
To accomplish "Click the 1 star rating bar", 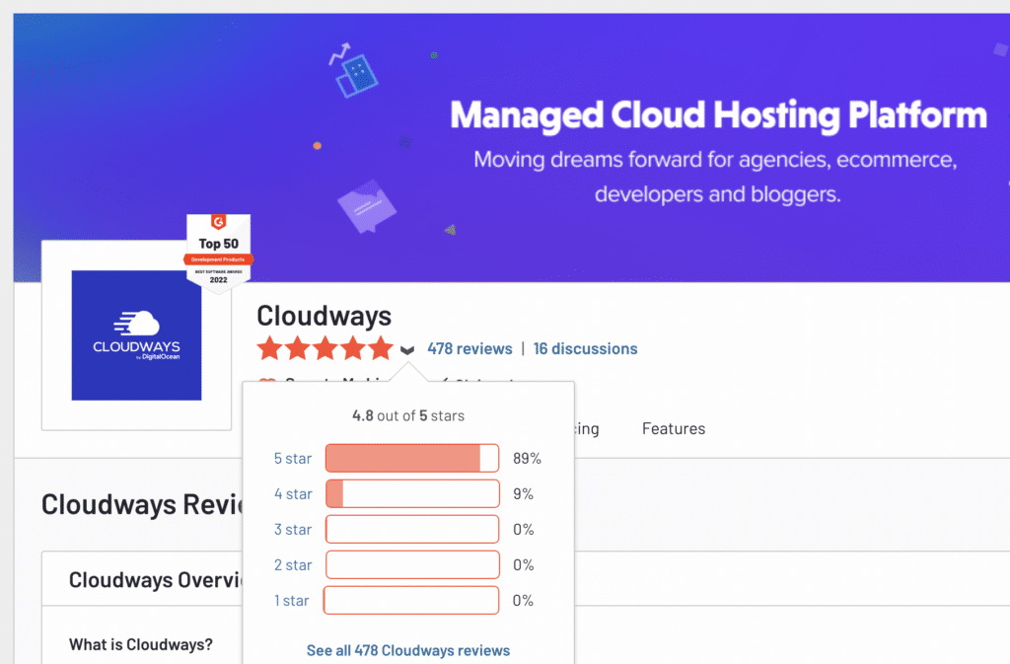I will [411, 600].
